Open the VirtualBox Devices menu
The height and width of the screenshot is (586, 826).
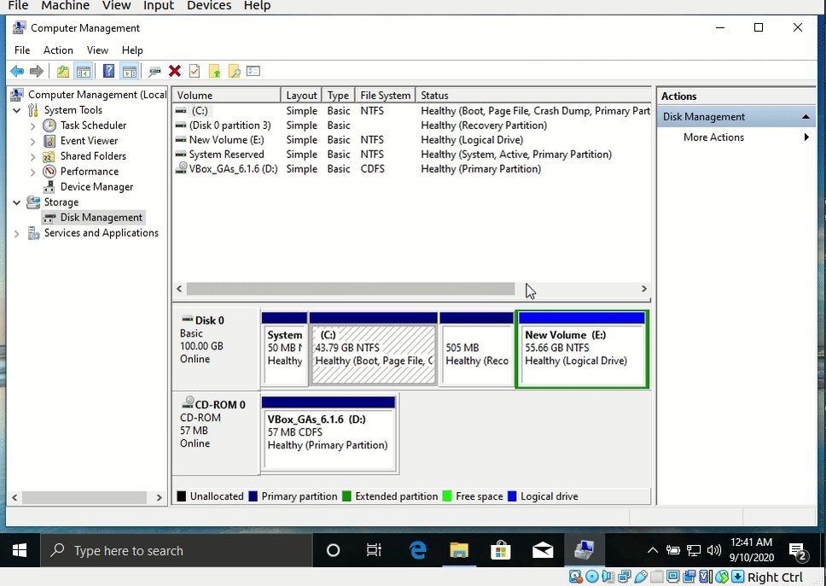click(209, 6)
